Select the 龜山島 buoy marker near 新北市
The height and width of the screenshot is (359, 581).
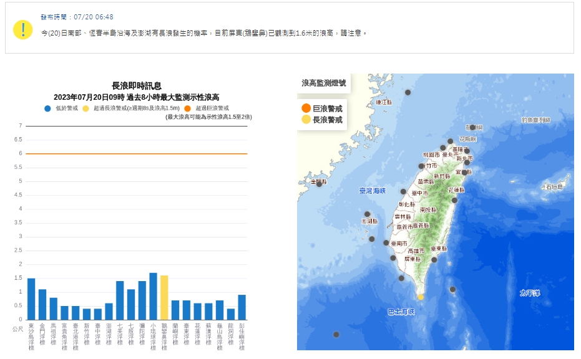click(x=467, y=163)
